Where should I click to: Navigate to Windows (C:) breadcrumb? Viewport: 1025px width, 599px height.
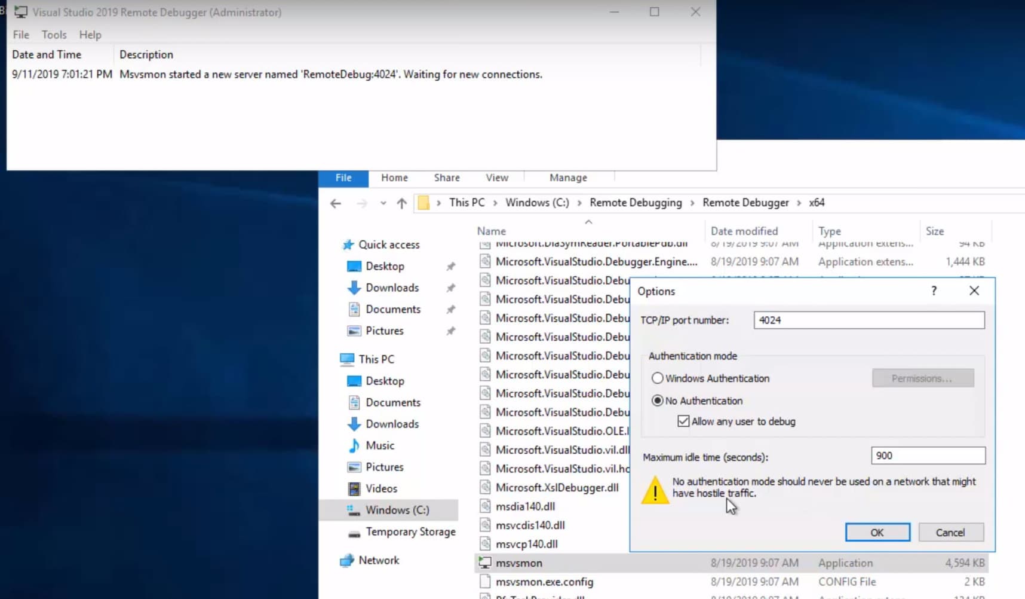(537, 203)
